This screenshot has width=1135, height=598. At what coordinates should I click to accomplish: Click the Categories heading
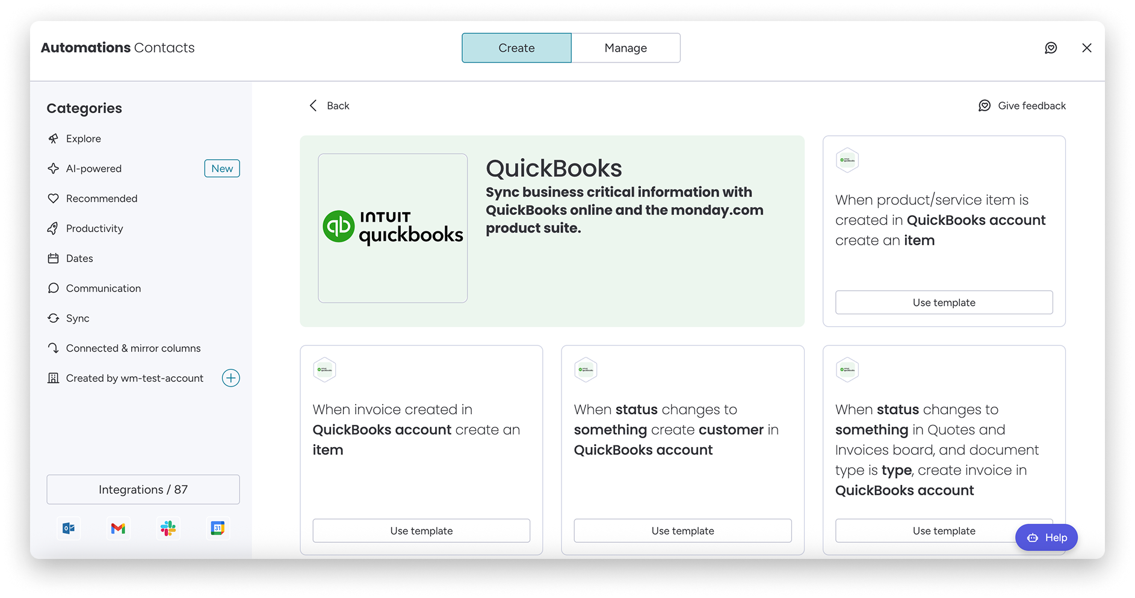coord(84,109)
